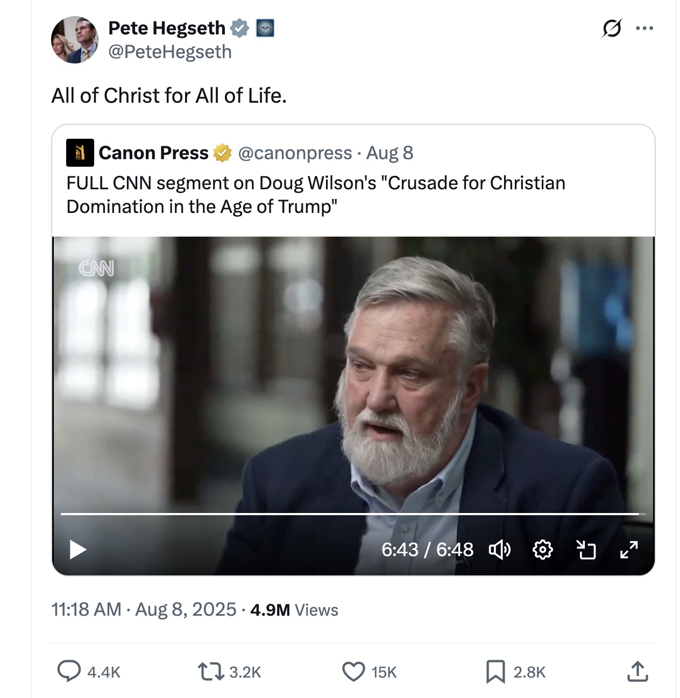Image resolution: width=680 pixels, height=698 pixels.
Task: Open the 11:18 AM Aug 8, 2025 timestamp
Action: point(144,610)
